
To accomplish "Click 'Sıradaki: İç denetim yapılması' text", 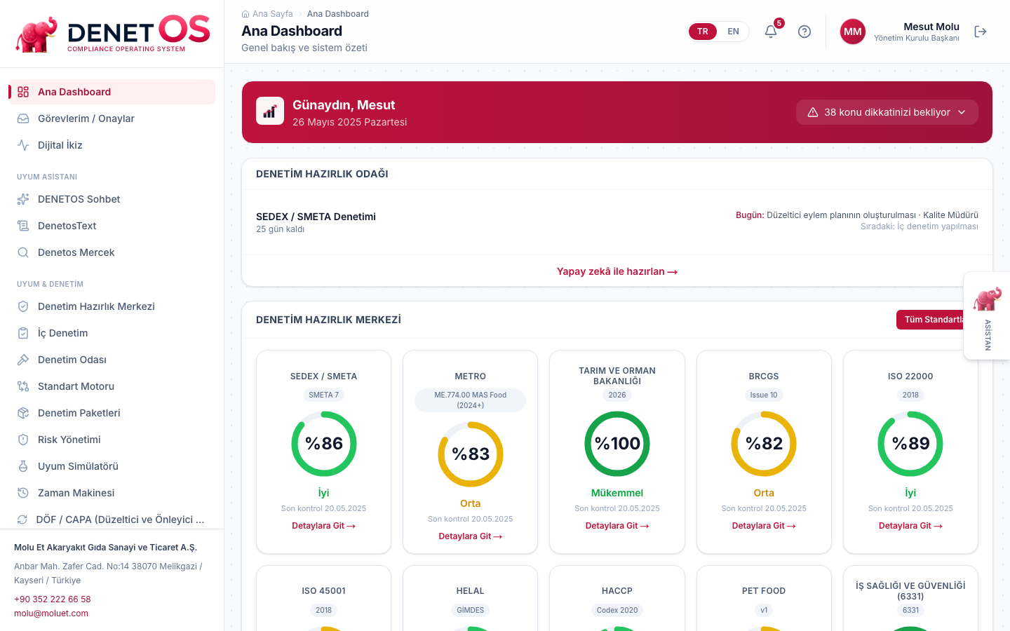I will [920, 226].
